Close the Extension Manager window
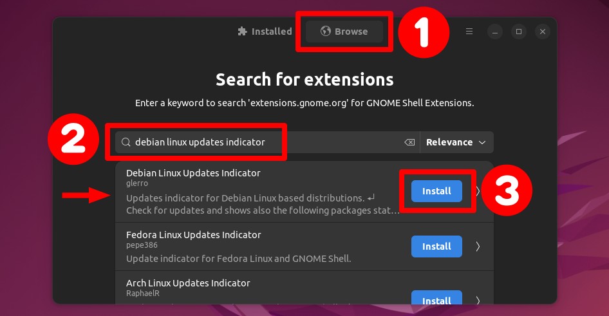 (543, 32)
